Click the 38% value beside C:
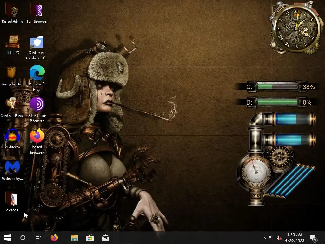This screenshot has width=325, height=244. pyautogui.click(x=309, y=87)
